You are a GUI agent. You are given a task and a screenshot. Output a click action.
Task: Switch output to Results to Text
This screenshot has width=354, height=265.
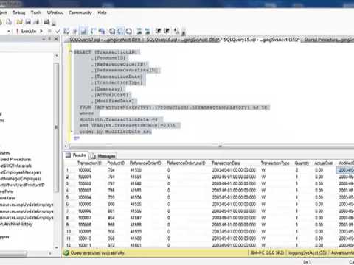pyautogui.click(x=112, y=31)
